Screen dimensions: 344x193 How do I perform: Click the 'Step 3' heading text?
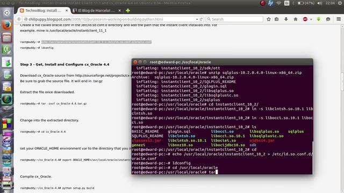pyautogui.click(x=64, y=64)
